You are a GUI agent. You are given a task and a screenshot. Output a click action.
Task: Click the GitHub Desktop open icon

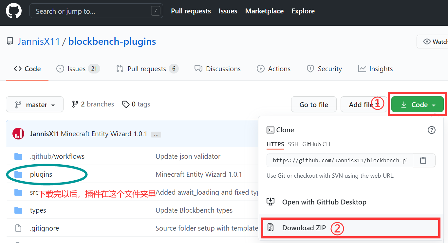click(x=271, y=202)
